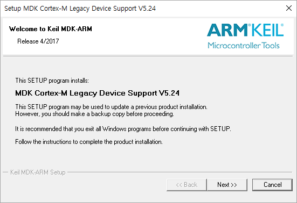Viewport: 297px width, 203px height.
Task: Select the Welcome to Keil MDK-ARM heading
Action: coord(51,29)
